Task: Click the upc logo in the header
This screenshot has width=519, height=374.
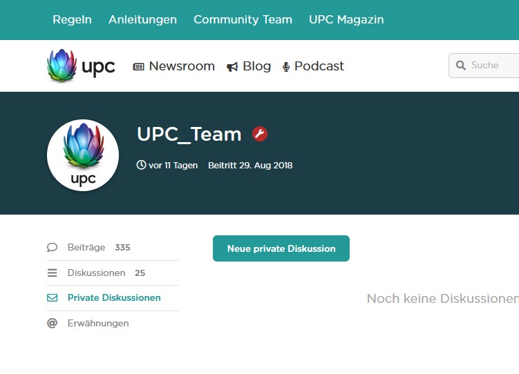Action: tap(81, 66)
